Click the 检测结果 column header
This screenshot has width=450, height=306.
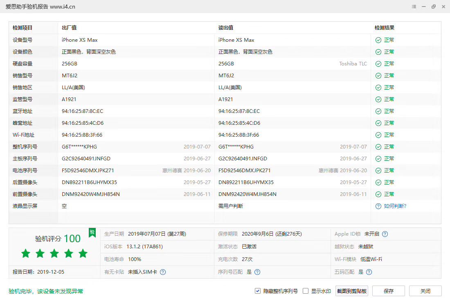(x=384, y=28)
